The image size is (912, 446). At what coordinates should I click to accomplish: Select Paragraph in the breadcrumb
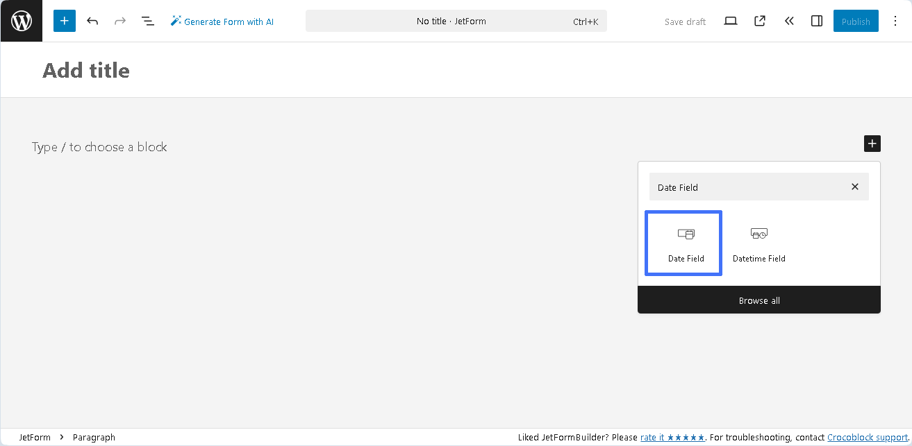click(x=94, y=438)
